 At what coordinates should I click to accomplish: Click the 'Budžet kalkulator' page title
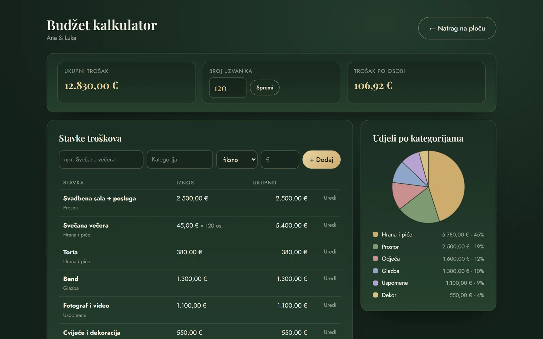[102, 25]
